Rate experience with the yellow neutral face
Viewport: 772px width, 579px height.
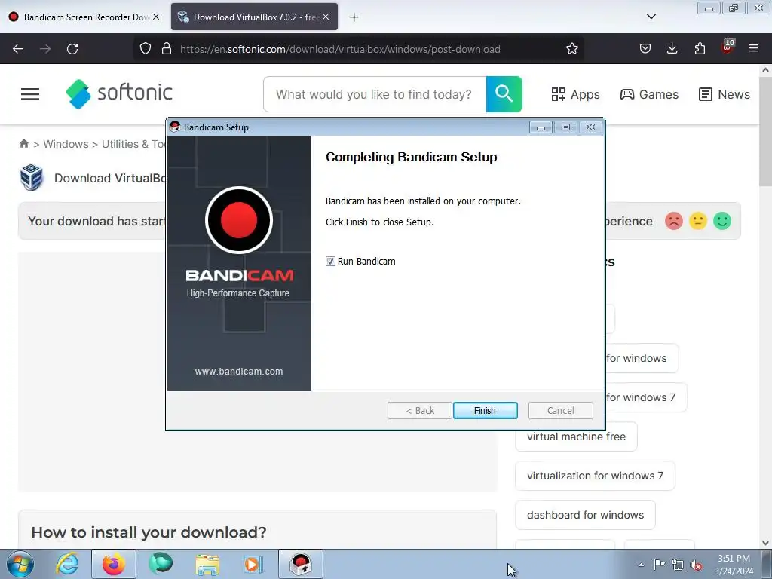click(x=697, y=221)
